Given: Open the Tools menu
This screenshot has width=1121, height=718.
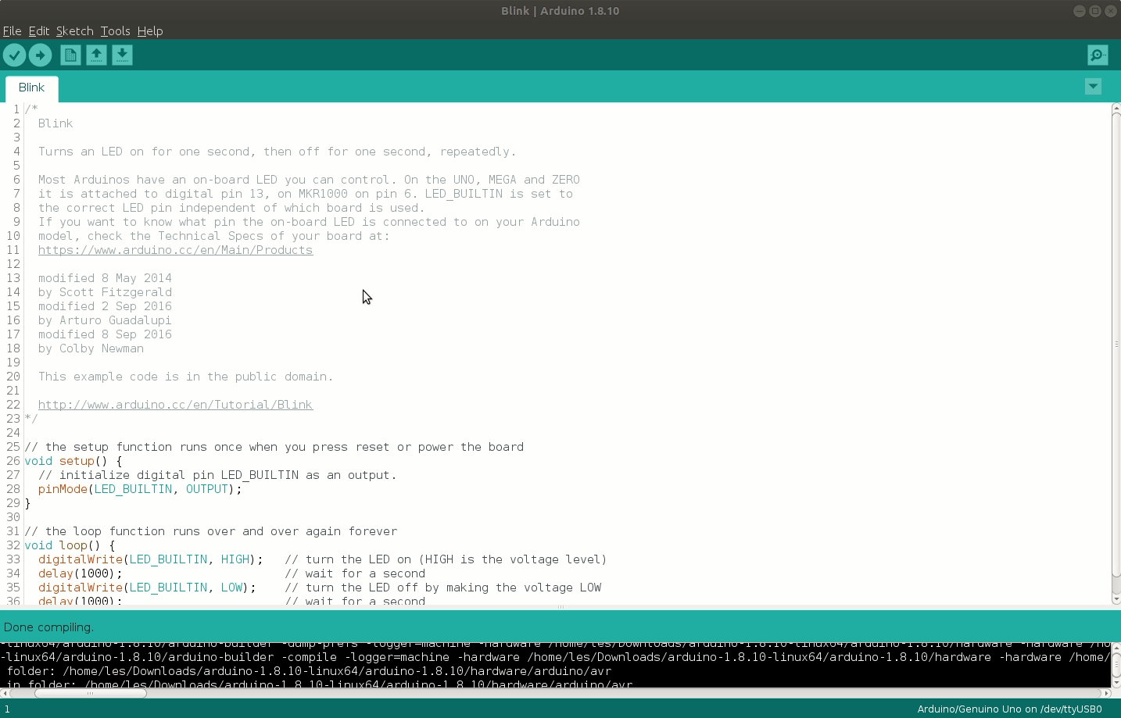Looking at the screenshot, I should pyautogui.click(x=115, y=31).
